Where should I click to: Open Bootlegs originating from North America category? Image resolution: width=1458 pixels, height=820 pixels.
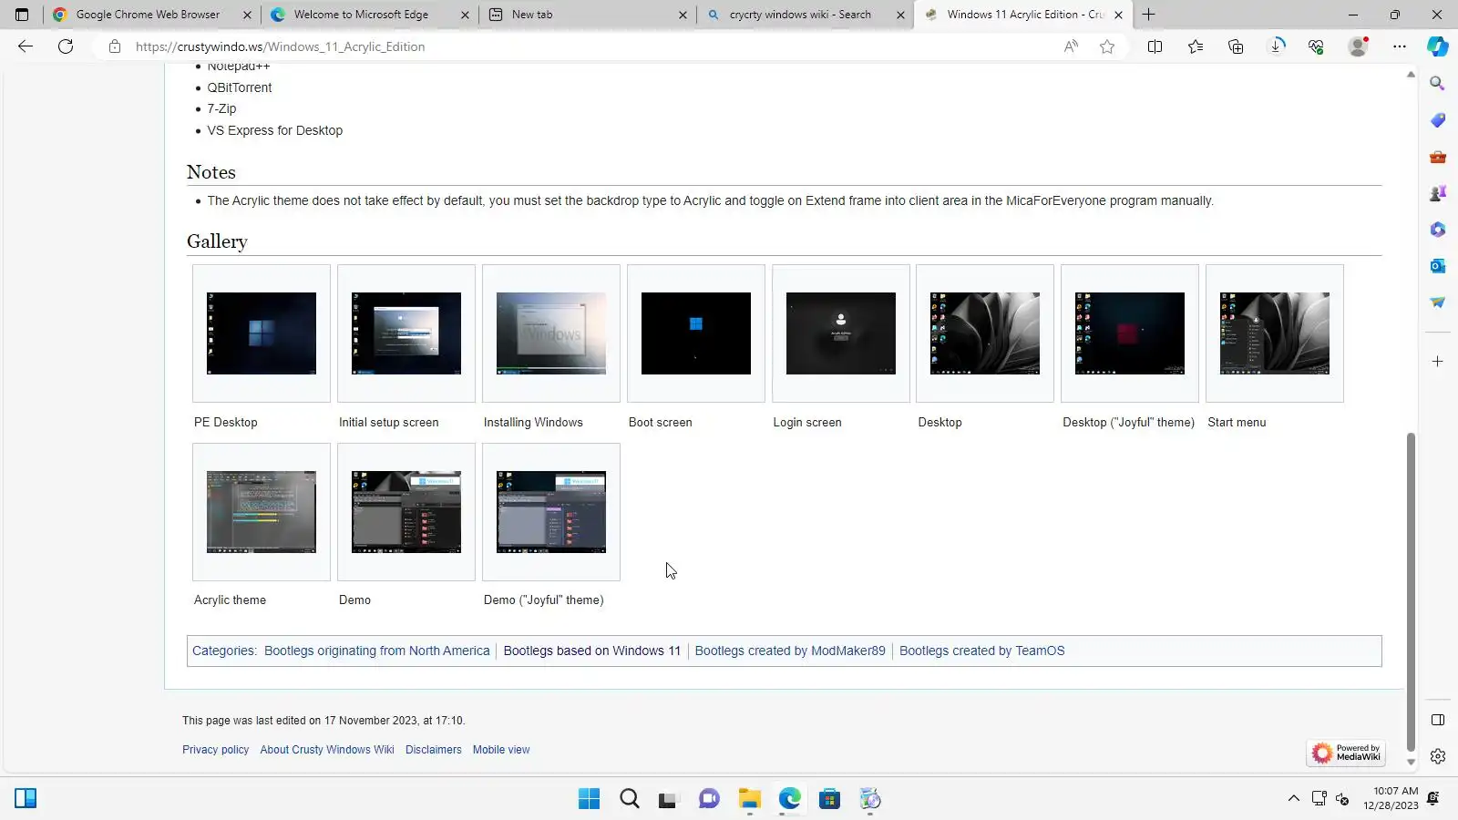point(377,651)
